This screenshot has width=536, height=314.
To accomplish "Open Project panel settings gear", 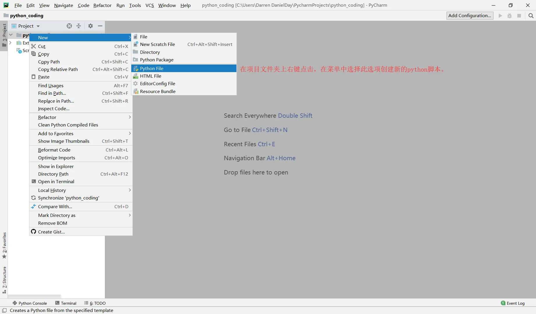I will point(91,26).
